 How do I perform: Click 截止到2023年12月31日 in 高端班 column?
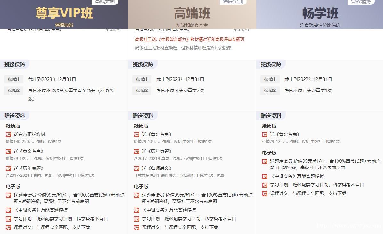180,80
